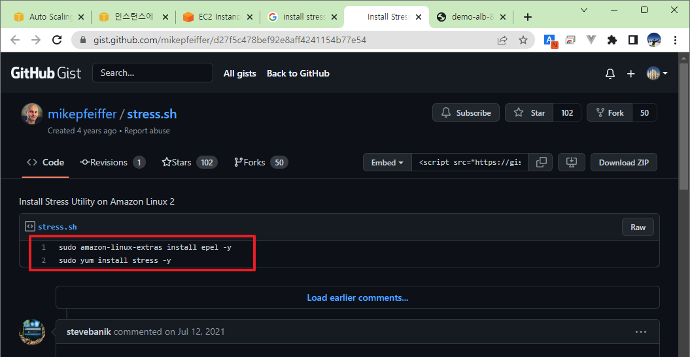Fork this gist
The width and height of the screenshot is (690, 357).
pos(610,112)
